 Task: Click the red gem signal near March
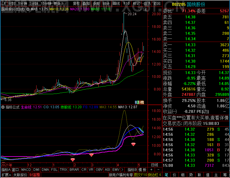point(91,155)
